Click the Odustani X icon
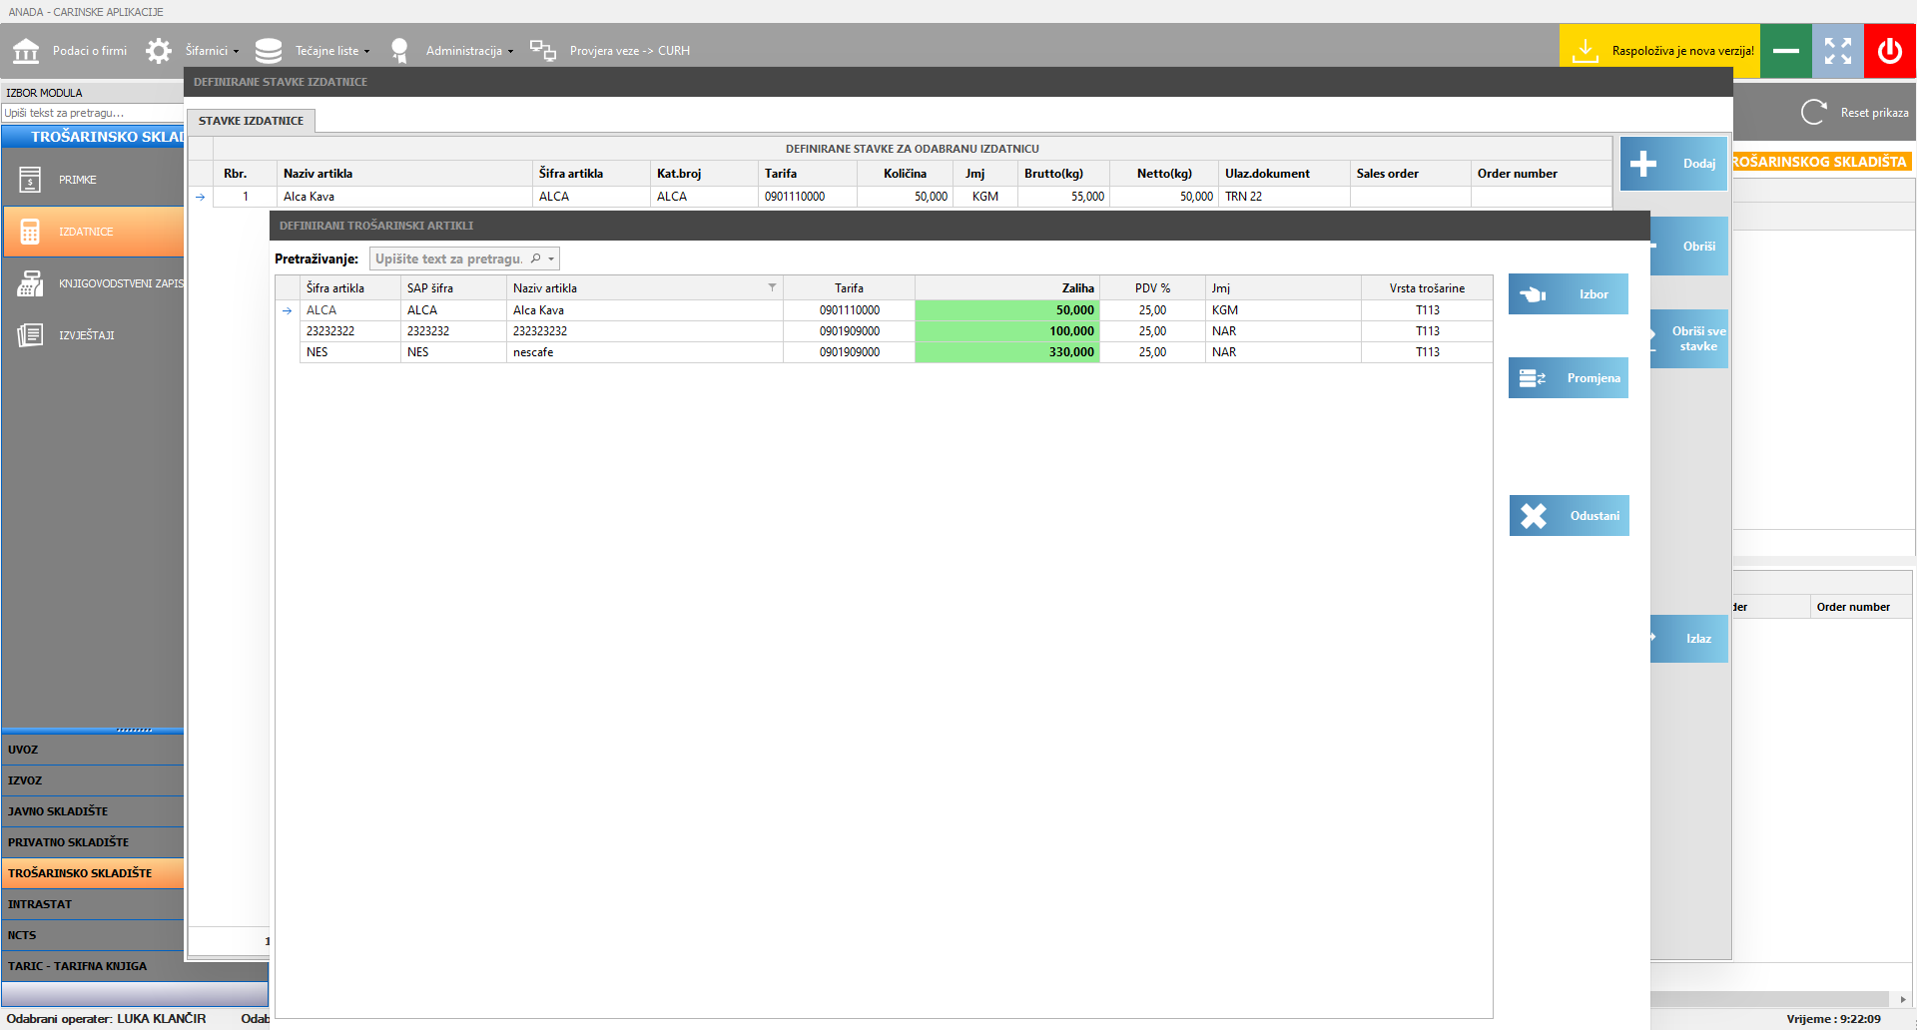 click(1534, 516)
